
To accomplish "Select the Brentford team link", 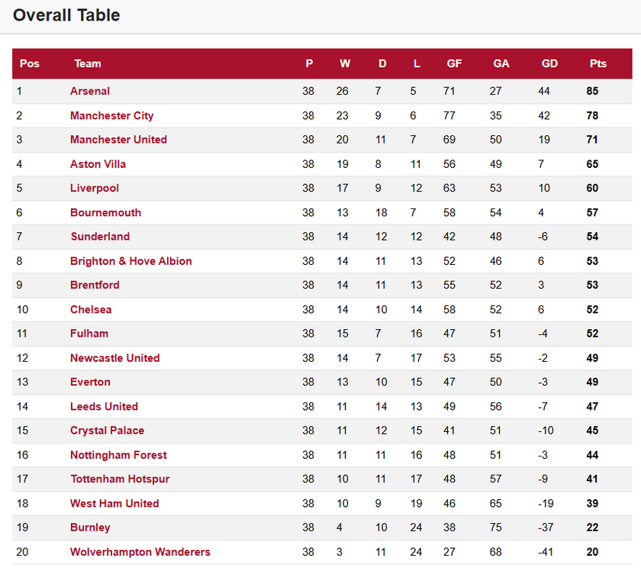I will (x=95, y=285).
